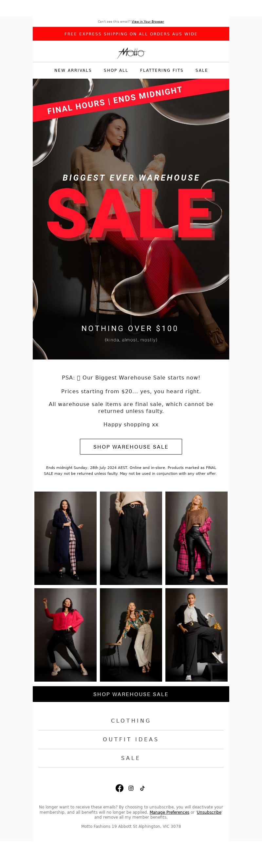Open the Sale footer link
The image size is (262, 854).
pos(131,758)
